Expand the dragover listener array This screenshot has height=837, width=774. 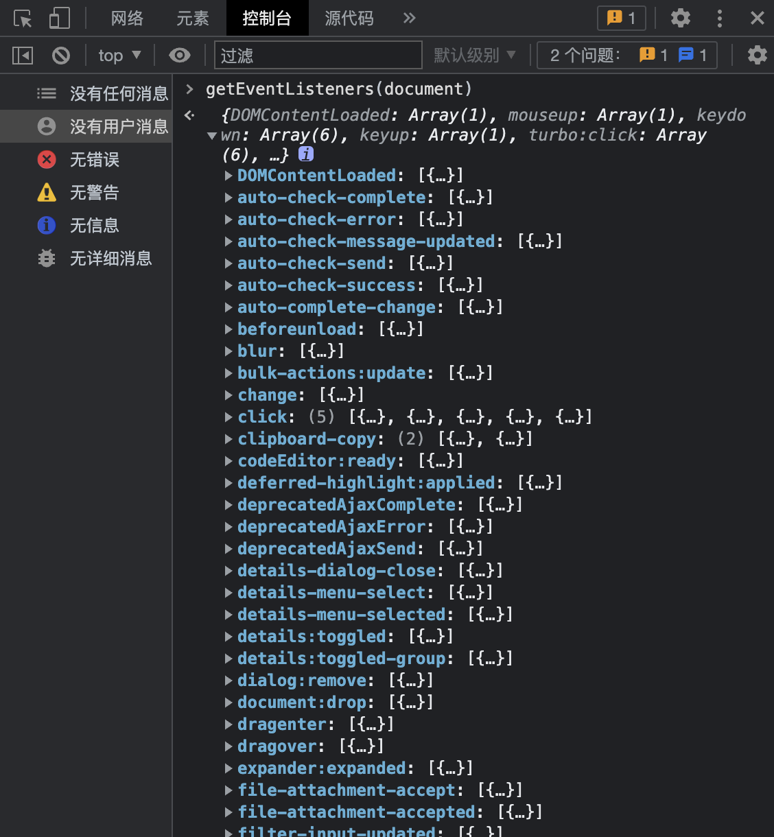[229, 746]
